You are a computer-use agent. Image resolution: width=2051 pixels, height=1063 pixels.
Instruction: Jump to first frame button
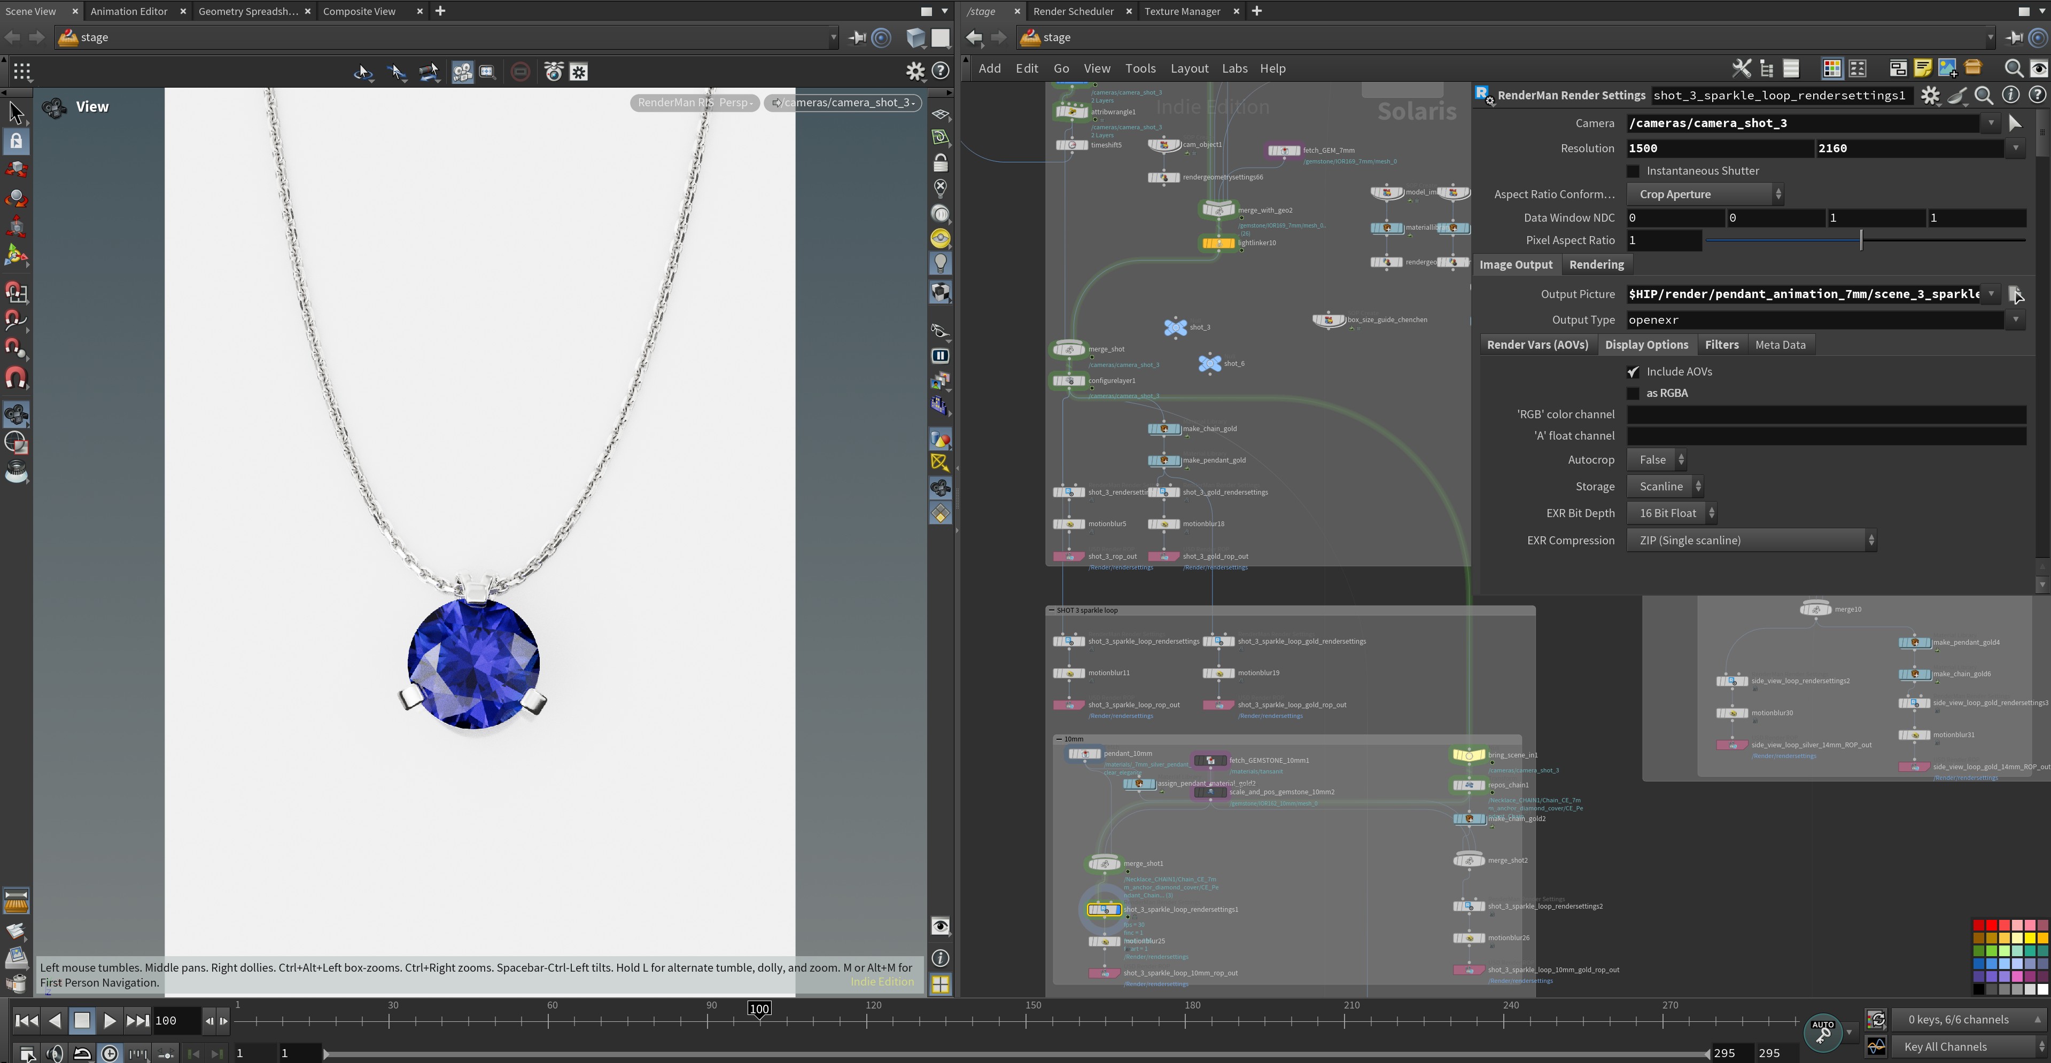click(26, 1021)
